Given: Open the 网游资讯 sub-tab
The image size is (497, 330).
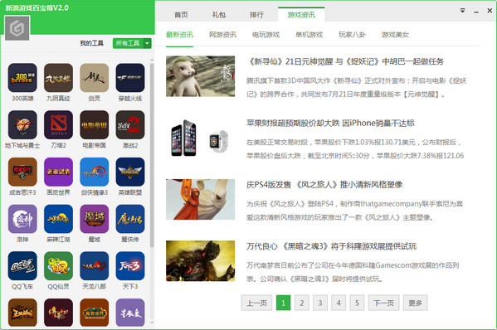Looking at the screenshot, I should pyautogui.click(x=222, y=35).
